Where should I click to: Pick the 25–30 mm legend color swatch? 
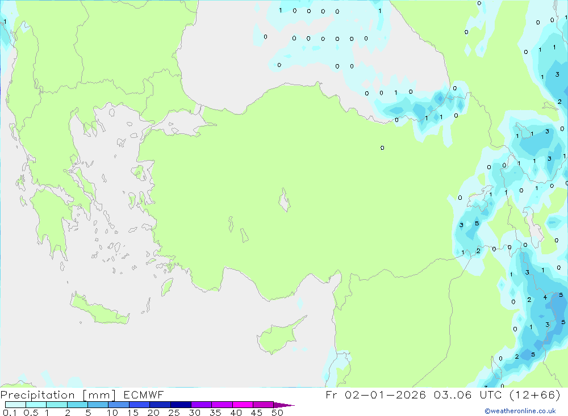point(181,405)
